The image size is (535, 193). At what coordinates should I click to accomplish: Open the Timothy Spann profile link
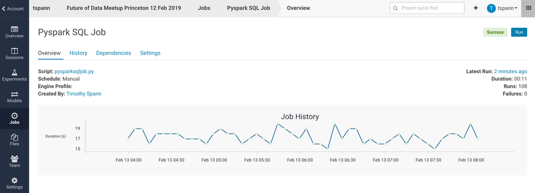(x=84, y=94)
